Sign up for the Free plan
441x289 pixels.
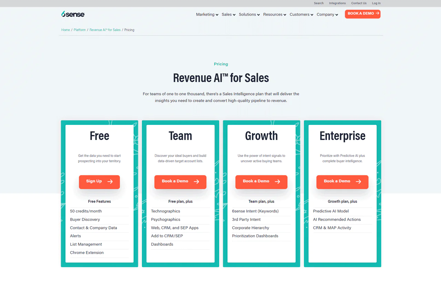click(99, 182)
